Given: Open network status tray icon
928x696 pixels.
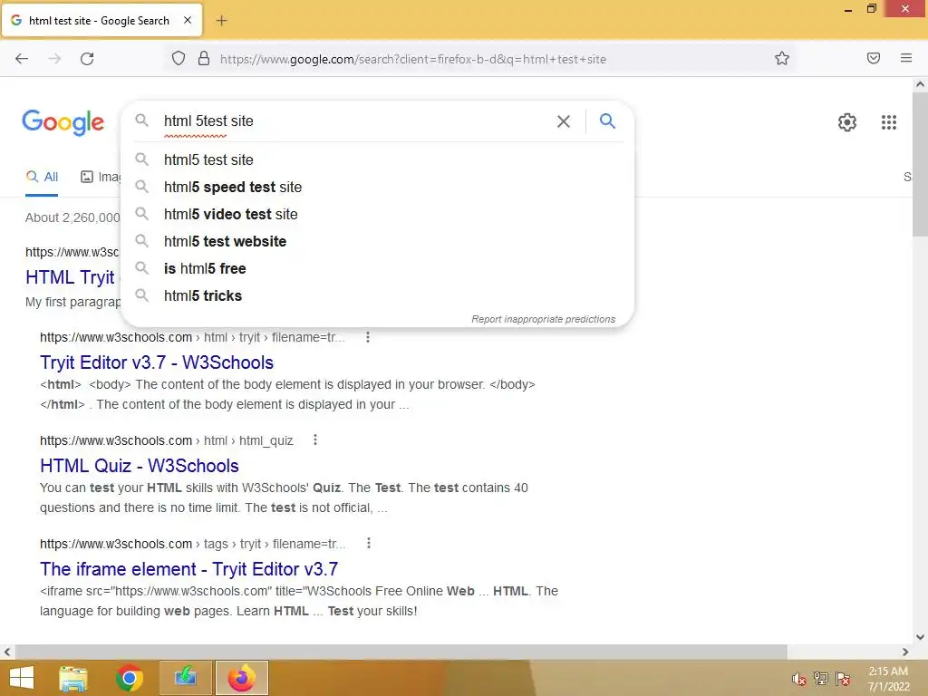Looking at the screenshot, I should [x=821, y=678].
